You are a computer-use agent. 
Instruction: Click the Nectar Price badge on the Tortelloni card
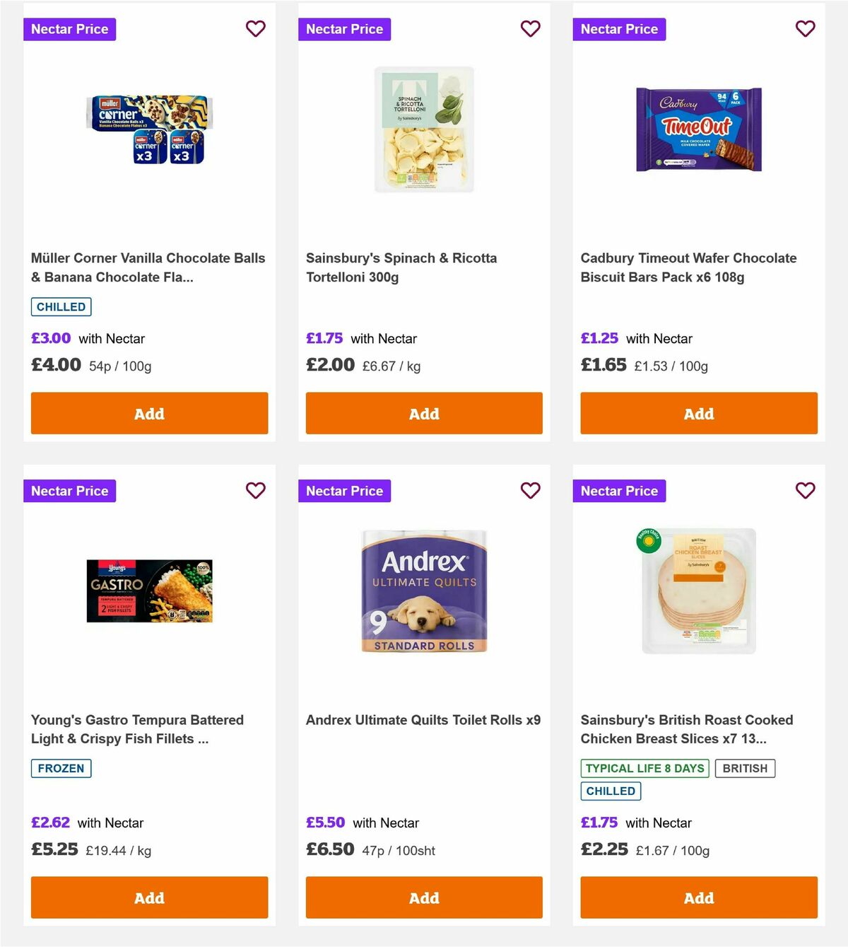344,29
